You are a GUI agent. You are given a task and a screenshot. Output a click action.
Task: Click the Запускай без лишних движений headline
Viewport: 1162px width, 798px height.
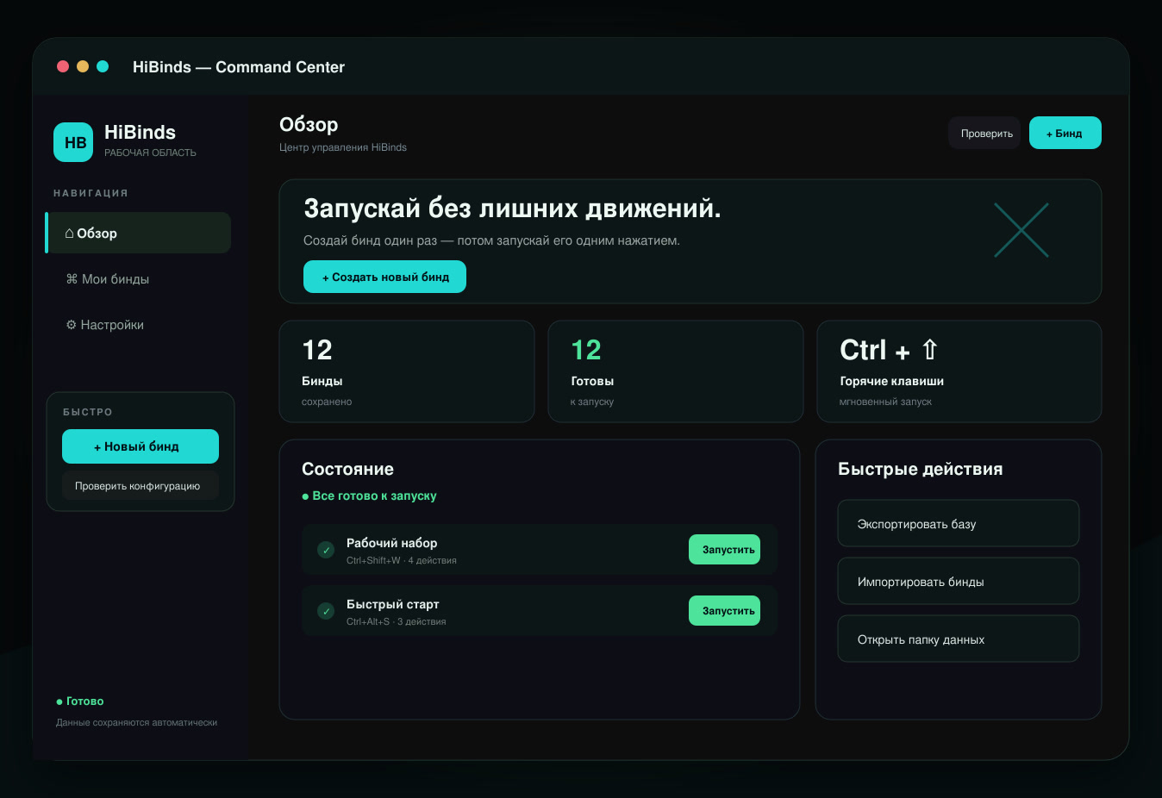[512, 209]
